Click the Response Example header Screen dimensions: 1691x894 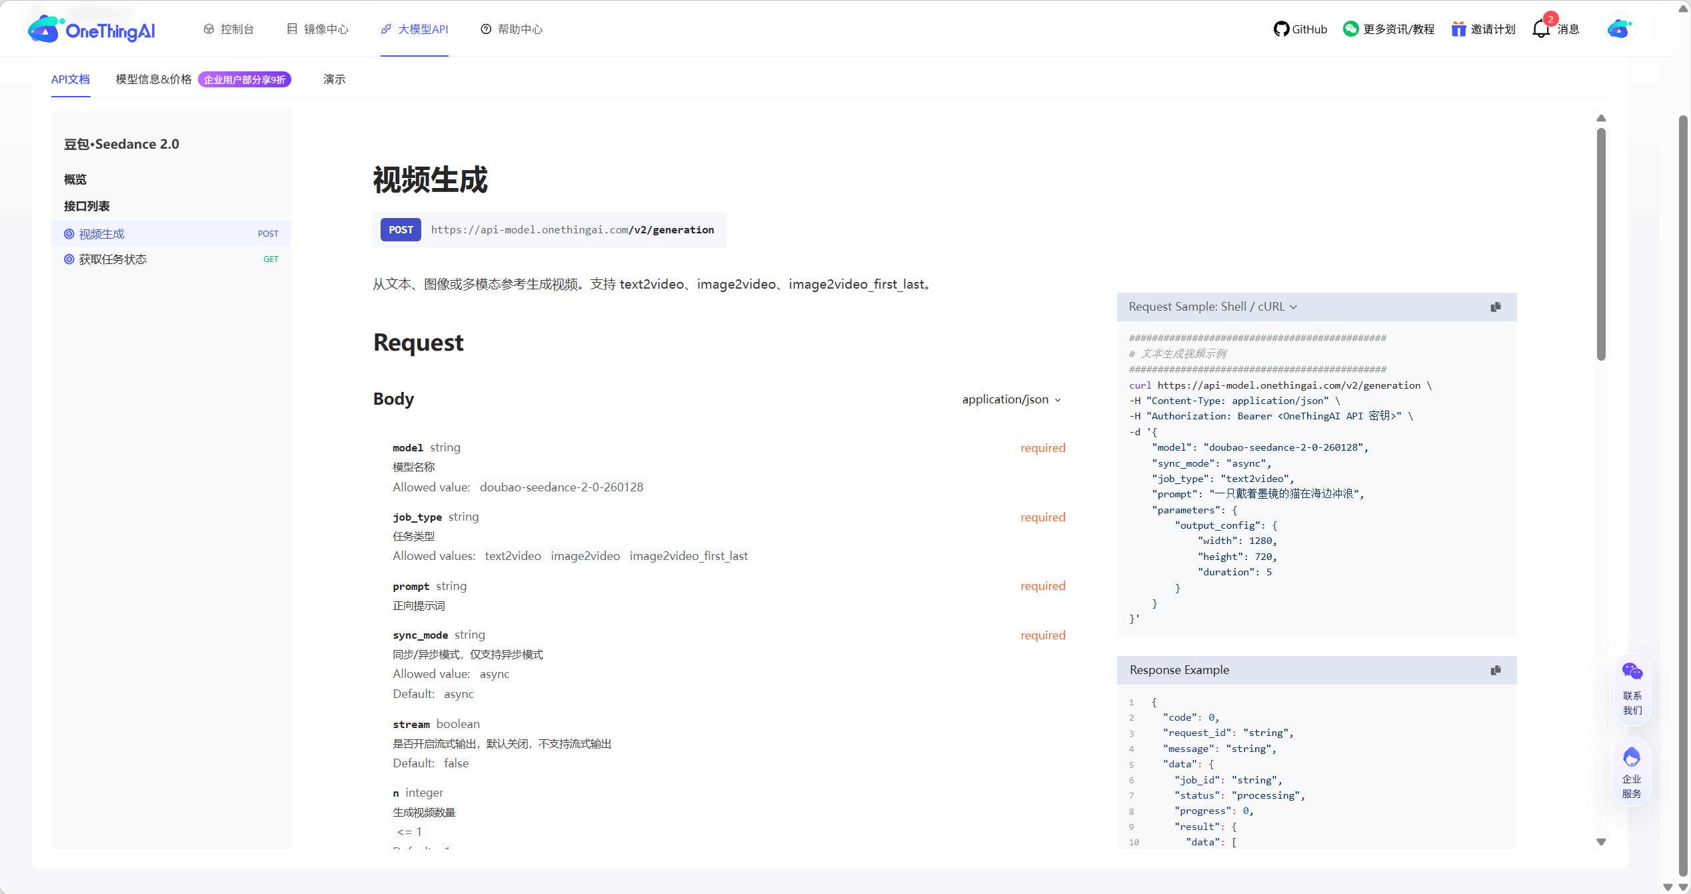[1179, 670]
